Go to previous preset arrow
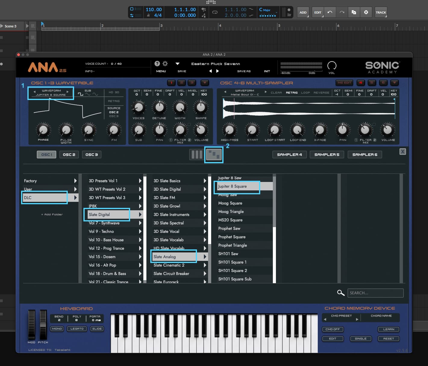Viewport: 428px width, 366px height. (210, 71)
